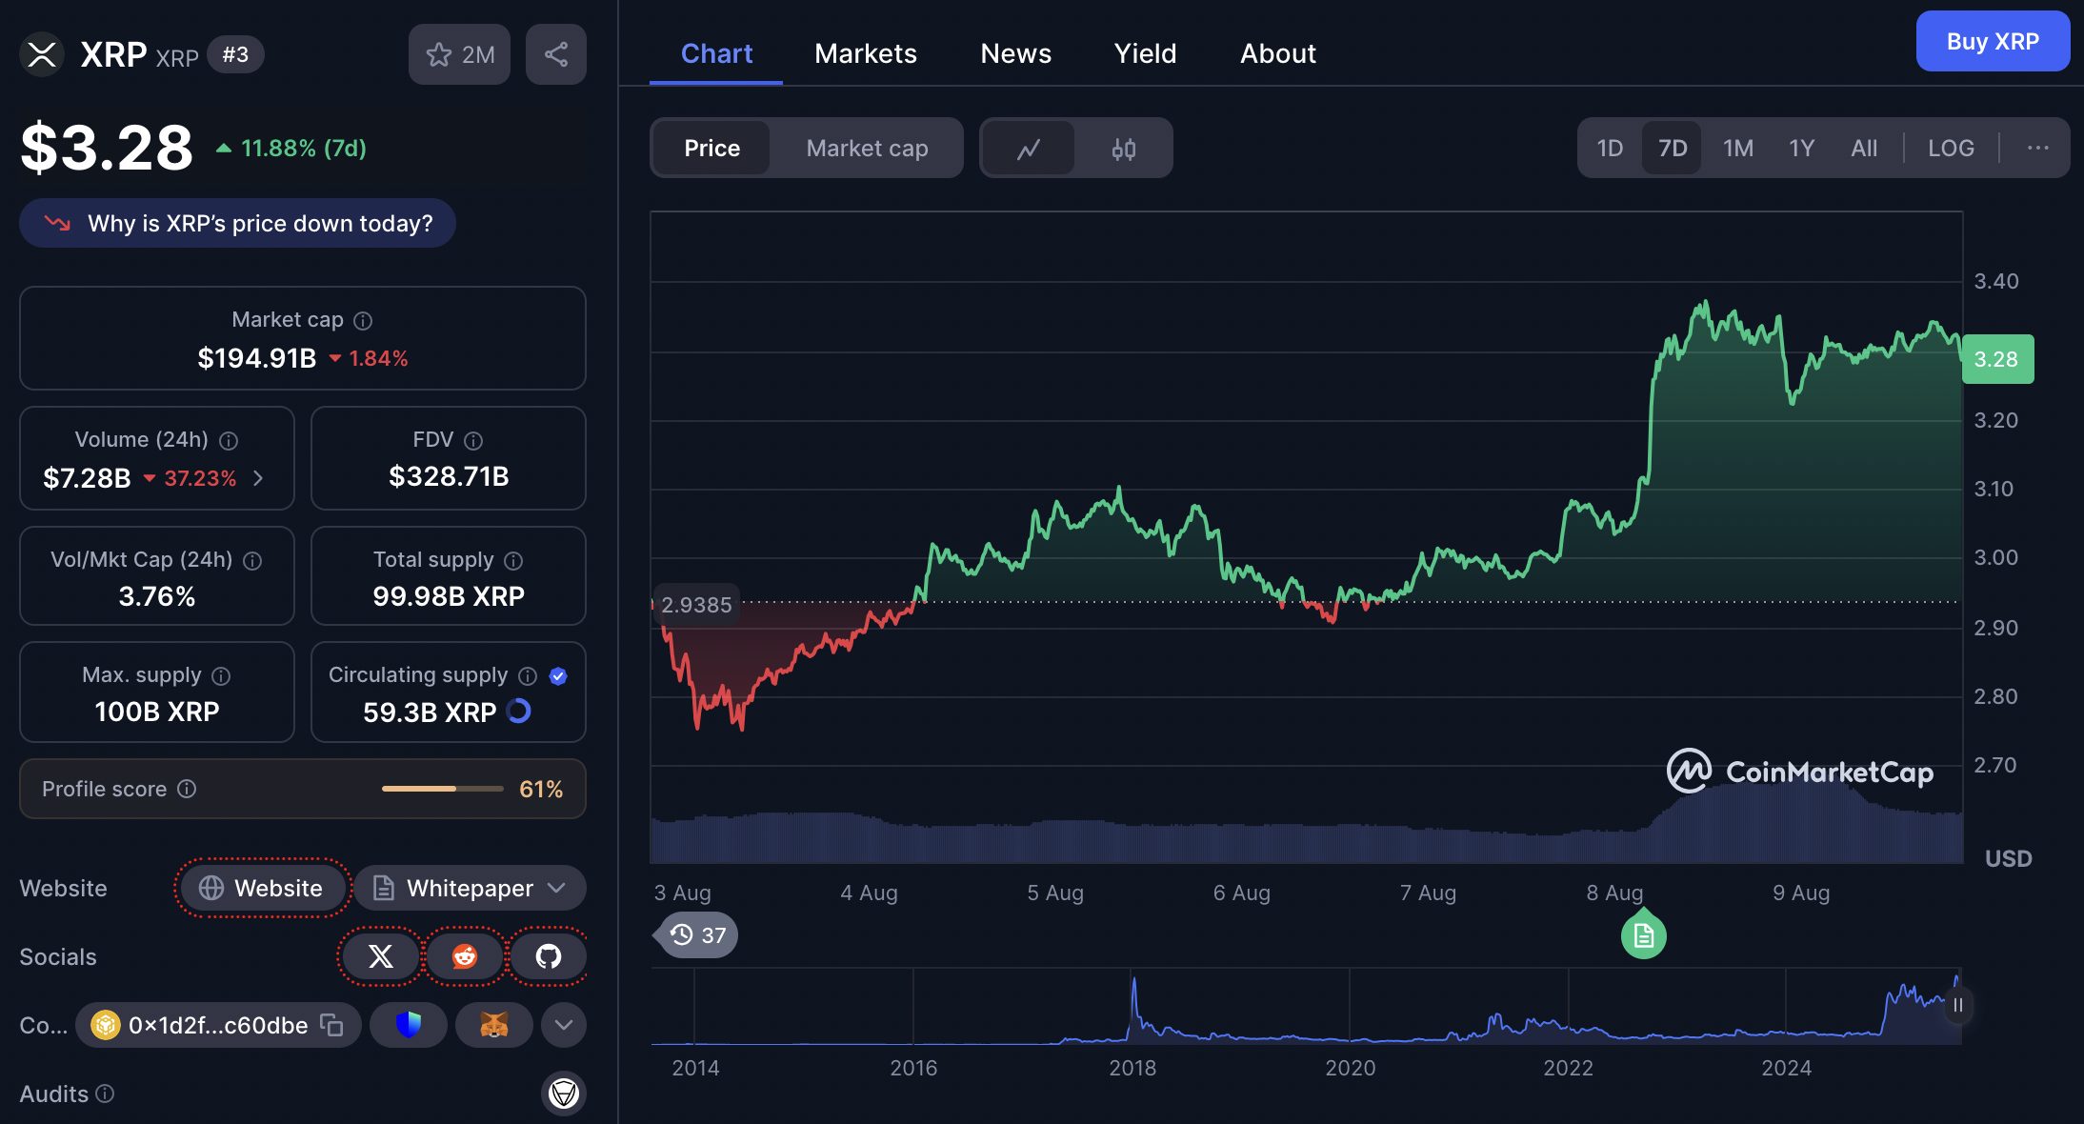Open Profile score info icon

[187, 789]
